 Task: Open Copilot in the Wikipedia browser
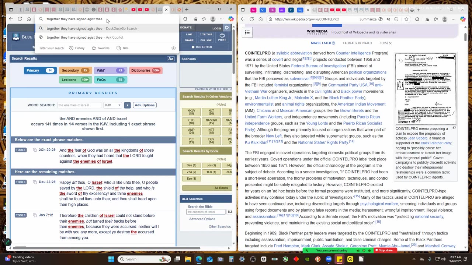pyautogui.click(x=463, y=19)
